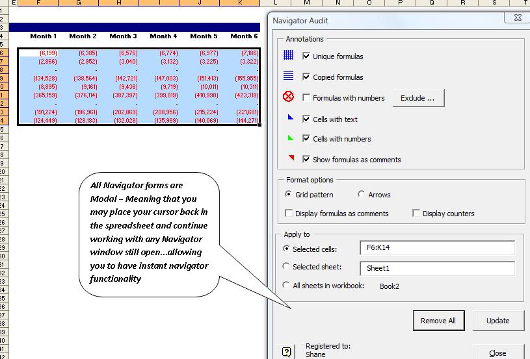Close the Navigator Audit dialog

pyautogui.click(x=497, y=353)
